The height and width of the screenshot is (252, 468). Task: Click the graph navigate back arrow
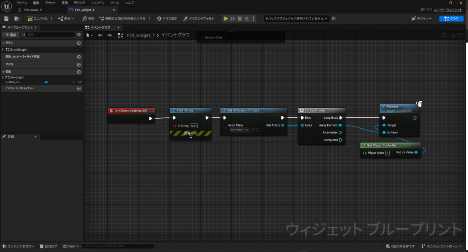pyautogui.click(x=100, y=35)
